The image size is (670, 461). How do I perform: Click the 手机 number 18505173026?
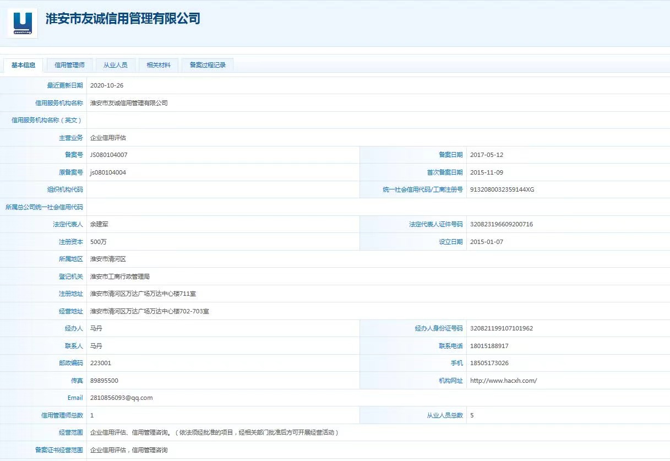(x=489, y=363)
